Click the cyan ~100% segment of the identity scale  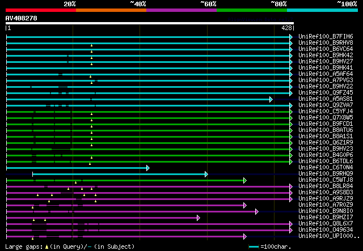click(x=323, y=10)
